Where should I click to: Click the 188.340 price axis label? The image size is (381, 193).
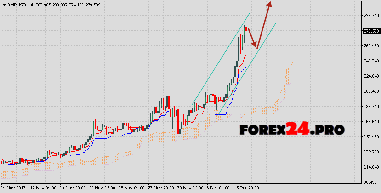(x=370, y=107)
